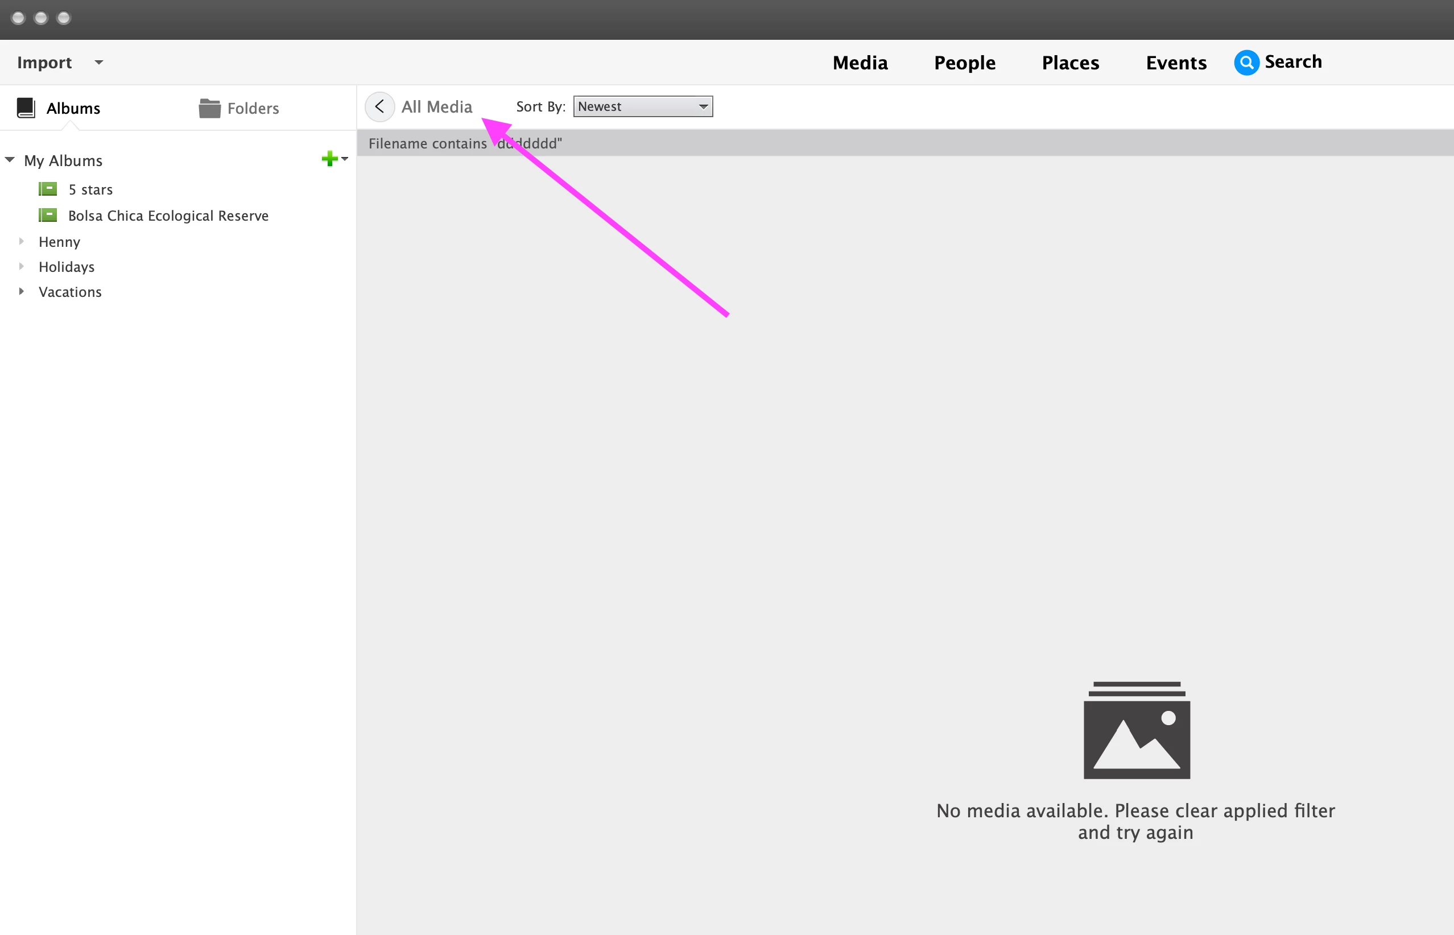This screenshot has height=935, width=1454.
Task: Switch to the Places view
Action: (1069, 63)
